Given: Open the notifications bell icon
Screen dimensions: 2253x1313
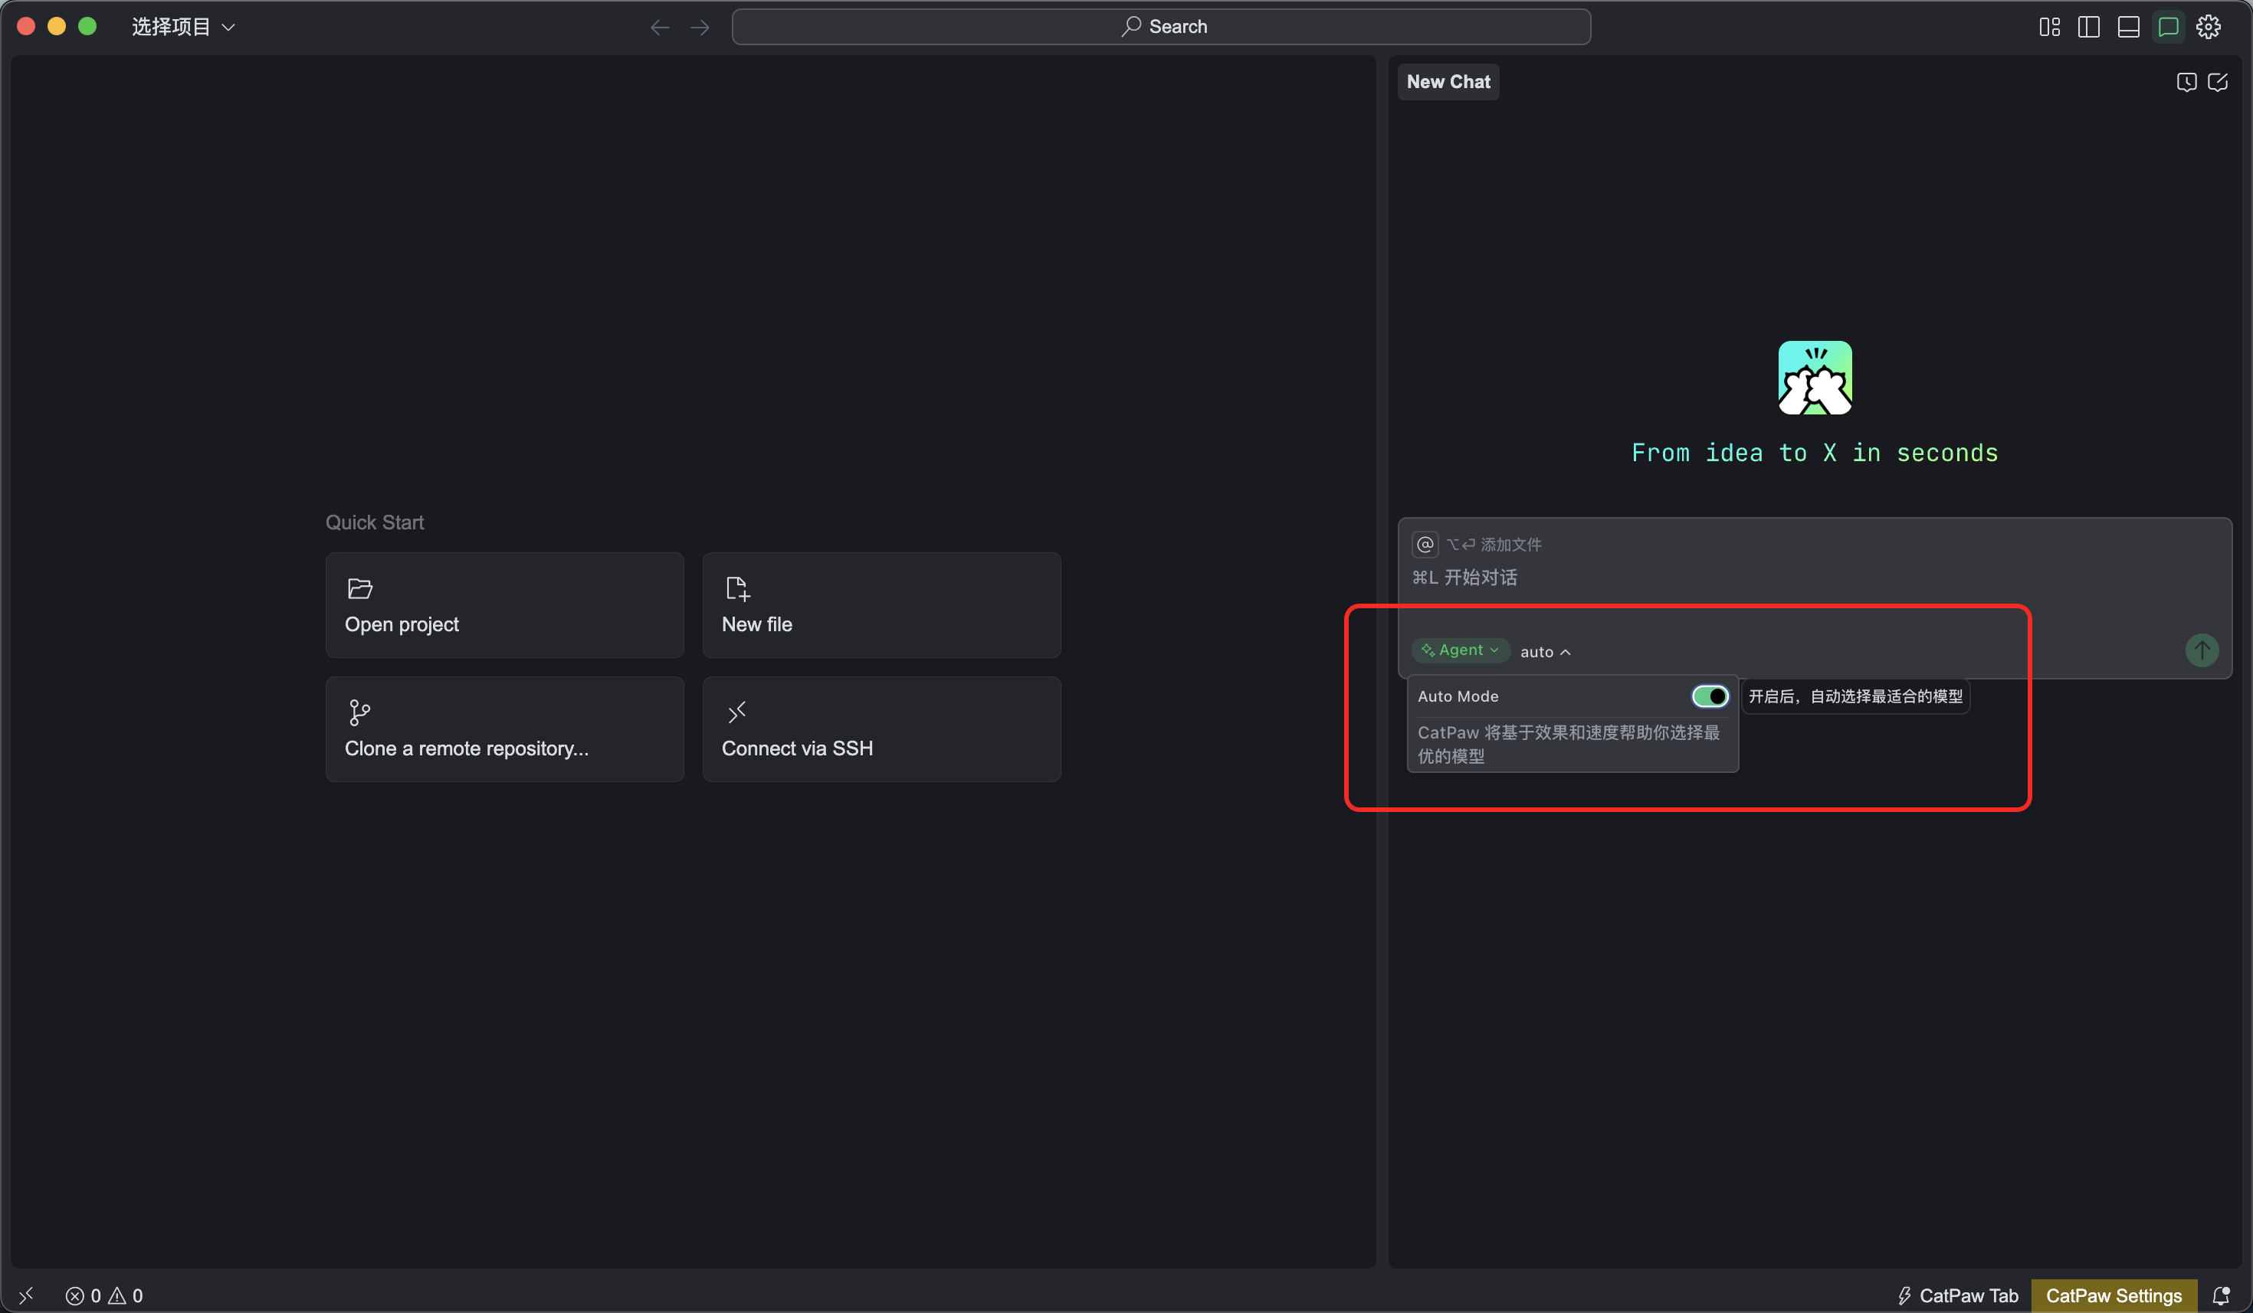Looking at the screenshot, I should [2221, 1295].
